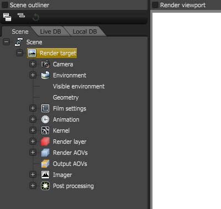Viewport: 221px width, 209px height.
Task: Collapse the Render target node
Action: coord(19,53)
